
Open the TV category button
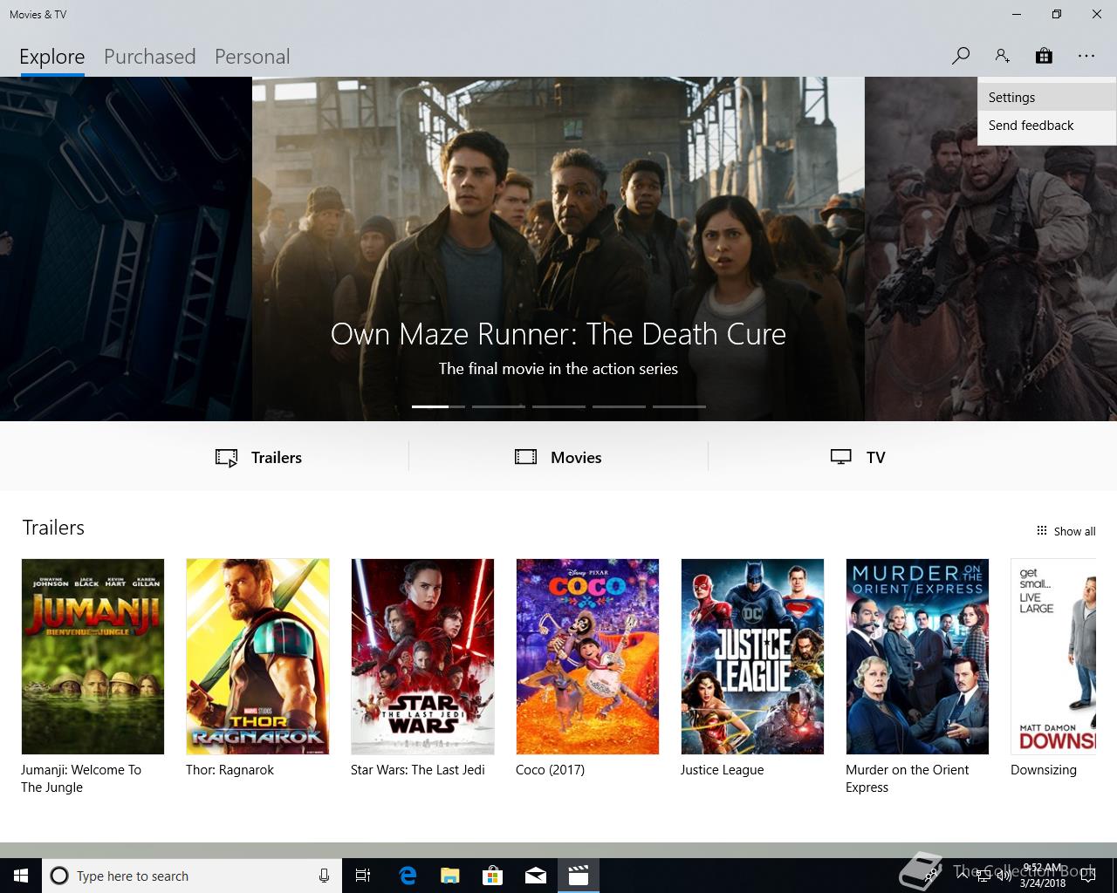coord(858,457)
